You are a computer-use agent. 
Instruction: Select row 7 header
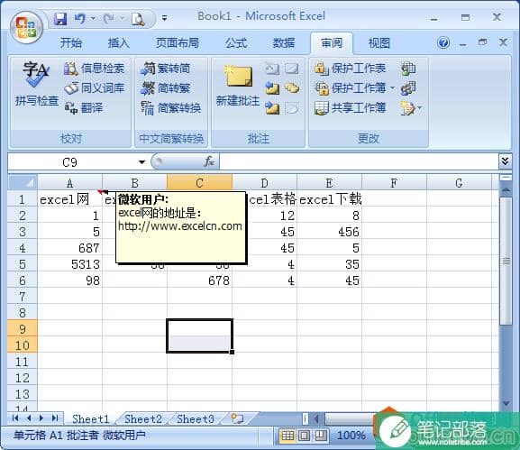(x=23, y=297)
